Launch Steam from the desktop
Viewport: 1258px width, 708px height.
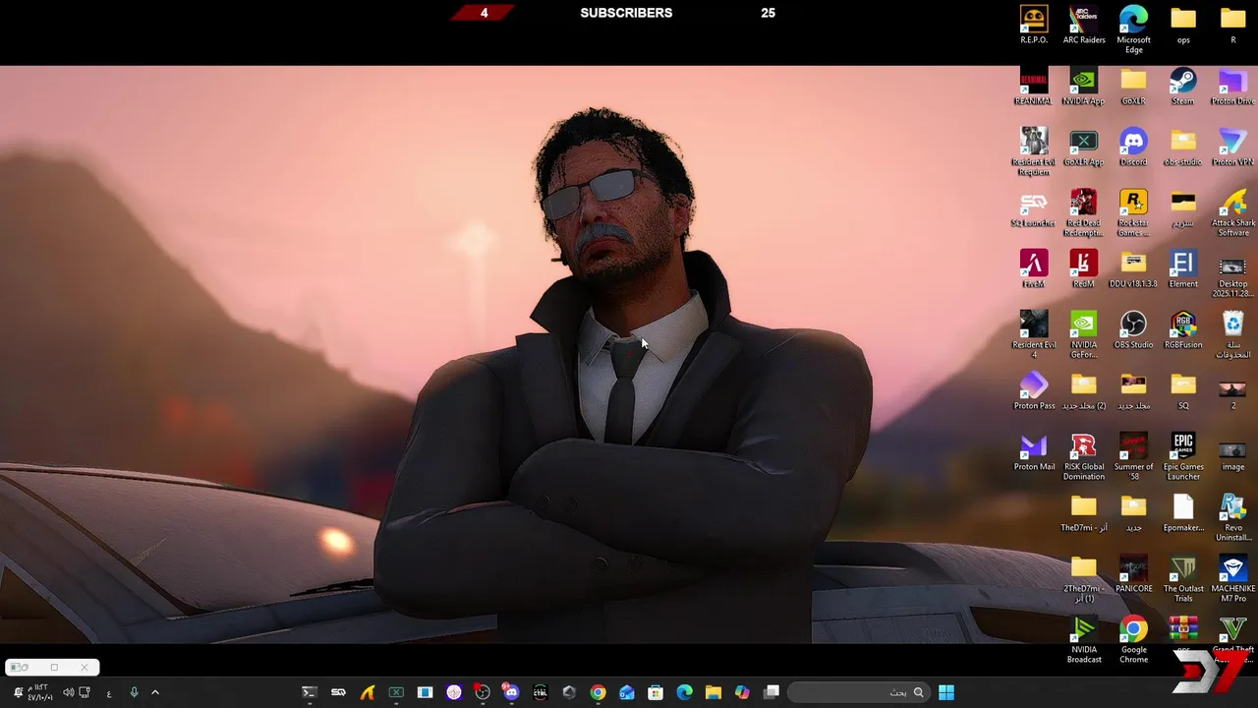pos(1182,87)
